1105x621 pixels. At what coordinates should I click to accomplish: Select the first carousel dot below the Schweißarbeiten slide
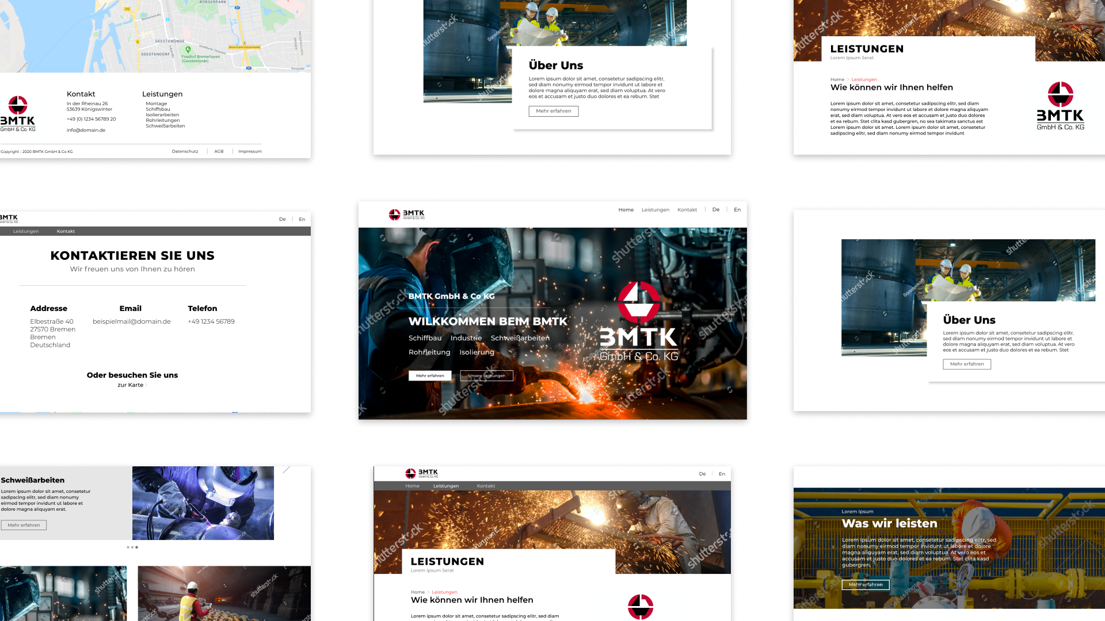coord(128,547)
